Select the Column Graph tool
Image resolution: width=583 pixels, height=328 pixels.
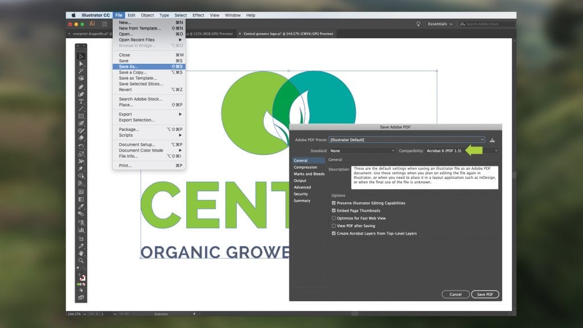click(81, 230)
